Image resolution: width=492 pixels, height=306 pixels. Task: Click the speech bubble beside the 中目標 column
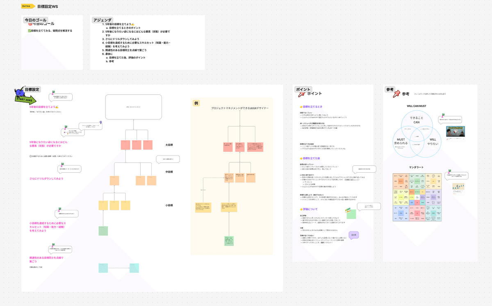click(x=168, y=158)
